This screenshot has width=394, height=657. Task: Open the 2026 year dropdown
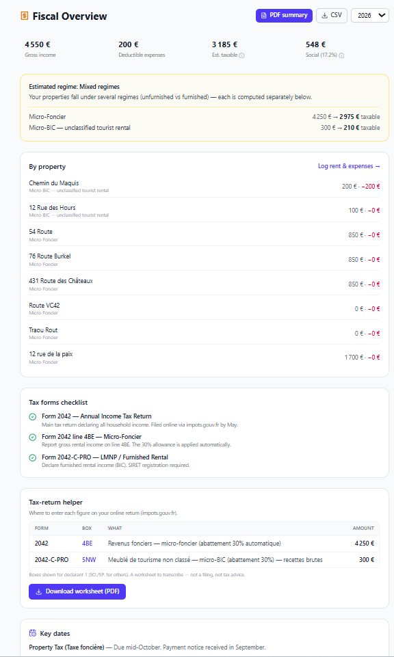(x=370, y=16)
